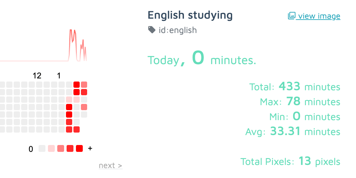Select the id:english tag text

(178, 30)
